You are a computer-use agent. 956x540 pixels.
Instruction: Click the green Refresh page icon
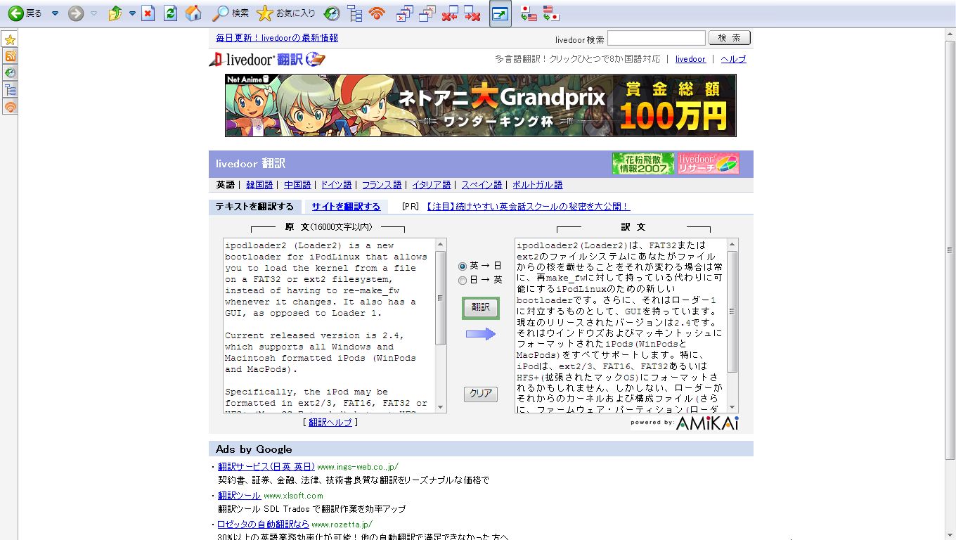[x=170, y=13]
